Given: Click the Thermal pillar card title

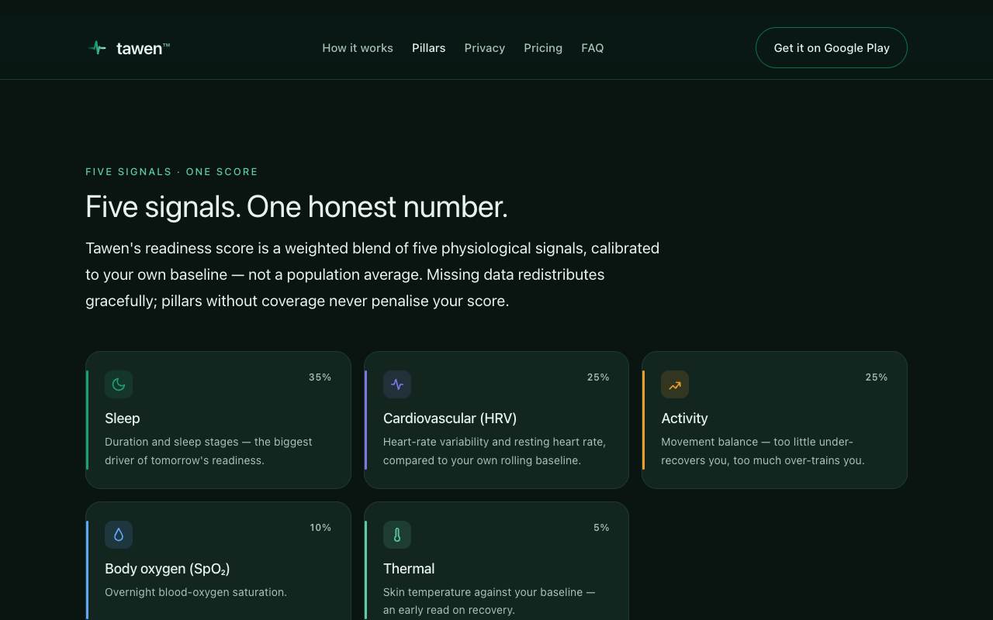Looking at the screenshot, I should tap(409, 569).
